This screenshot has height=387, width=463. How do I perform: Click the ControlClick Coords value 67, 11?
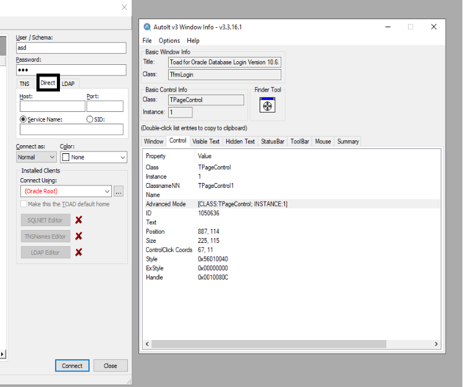(205, 250)
